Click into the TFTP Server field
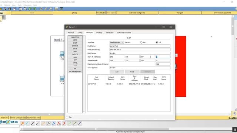The height and width of the screenshot is (133, 237). tap(140, 68)
